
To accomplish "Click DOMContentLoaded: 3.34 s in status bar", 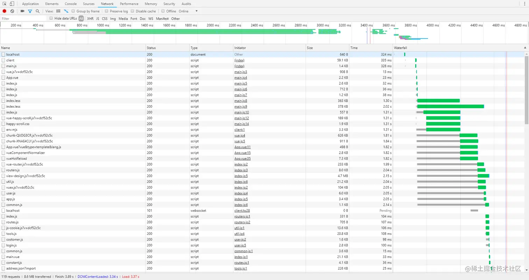I will coord(98,277).
